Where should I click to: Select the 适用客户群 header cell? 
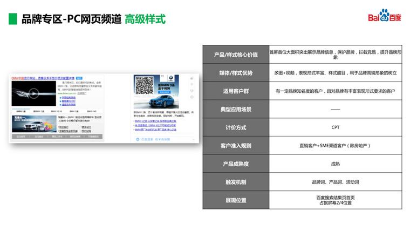tap(236, 91)
